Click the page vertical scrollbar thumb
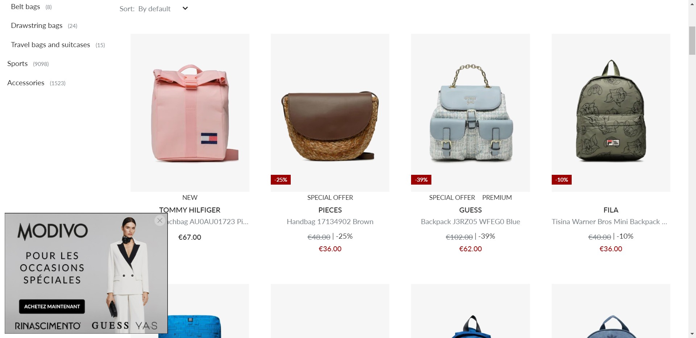Viewport: 696px width, 338px height. tap(692, 40)
